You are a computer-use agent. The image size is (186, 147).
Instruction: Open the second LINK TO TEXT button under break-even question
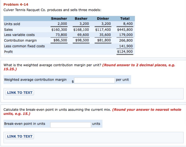20,136
